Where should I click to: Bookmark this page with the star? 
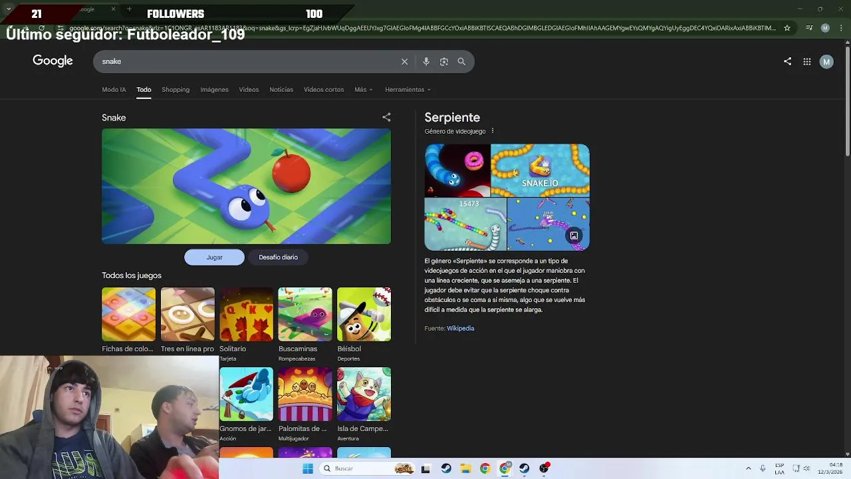[x=787, y=28]
